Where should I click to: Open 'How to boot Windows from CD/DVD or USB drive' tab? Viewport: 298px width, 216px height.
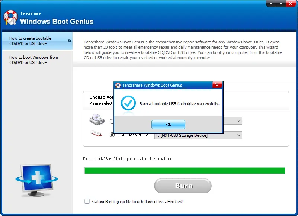(x=38, y=60)
